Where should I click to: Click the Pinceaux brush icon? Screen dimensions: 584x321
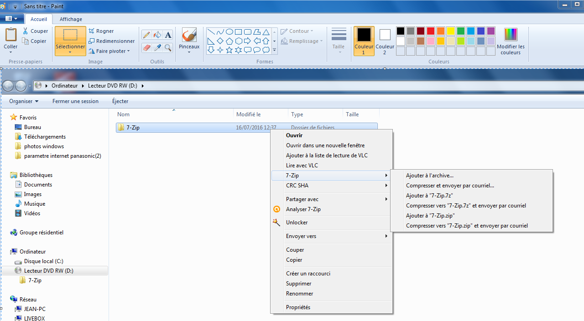[x=189, y=35]
